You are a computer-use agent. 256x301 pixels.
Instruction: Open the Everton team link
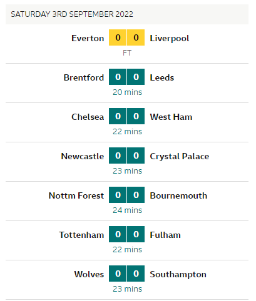88,38
